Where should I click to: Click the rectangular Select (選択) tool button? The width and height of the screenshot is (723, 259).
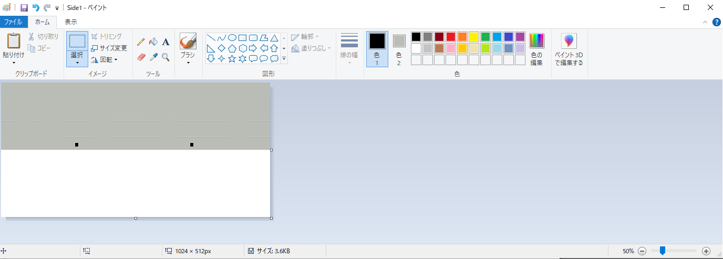click(x=77, y=41)
